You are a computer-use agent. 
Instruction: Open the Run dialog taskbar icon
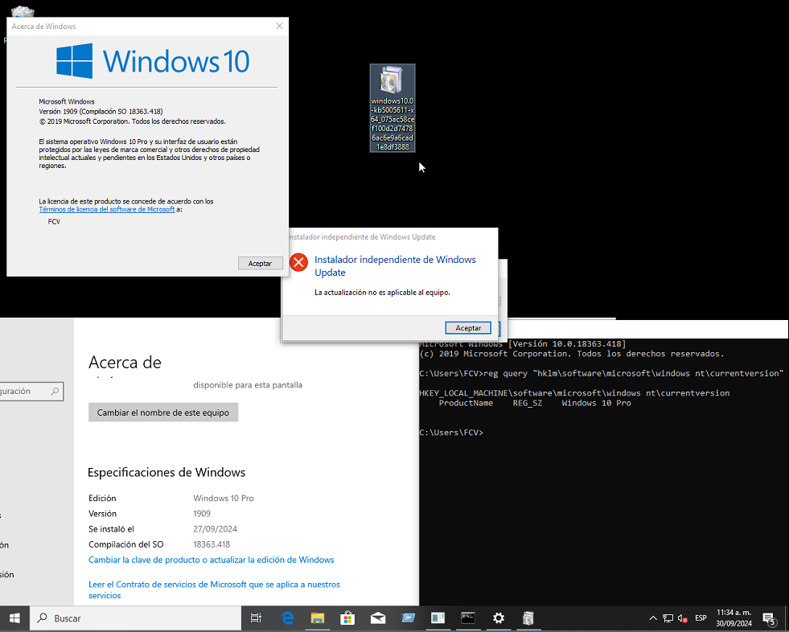point(408,618)
